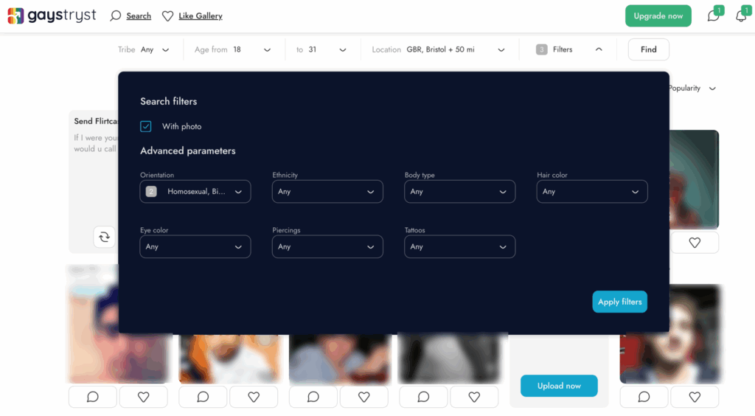Click the refresh Flirtcast message icon
Image resolution: width=755 pixels, height=416 pixels.
pyautogui.click(x=104, y=237)
